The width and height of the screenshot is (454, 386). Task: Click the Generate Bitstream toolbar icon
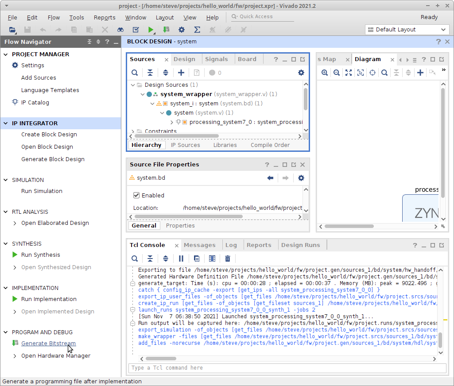(166, 30)
